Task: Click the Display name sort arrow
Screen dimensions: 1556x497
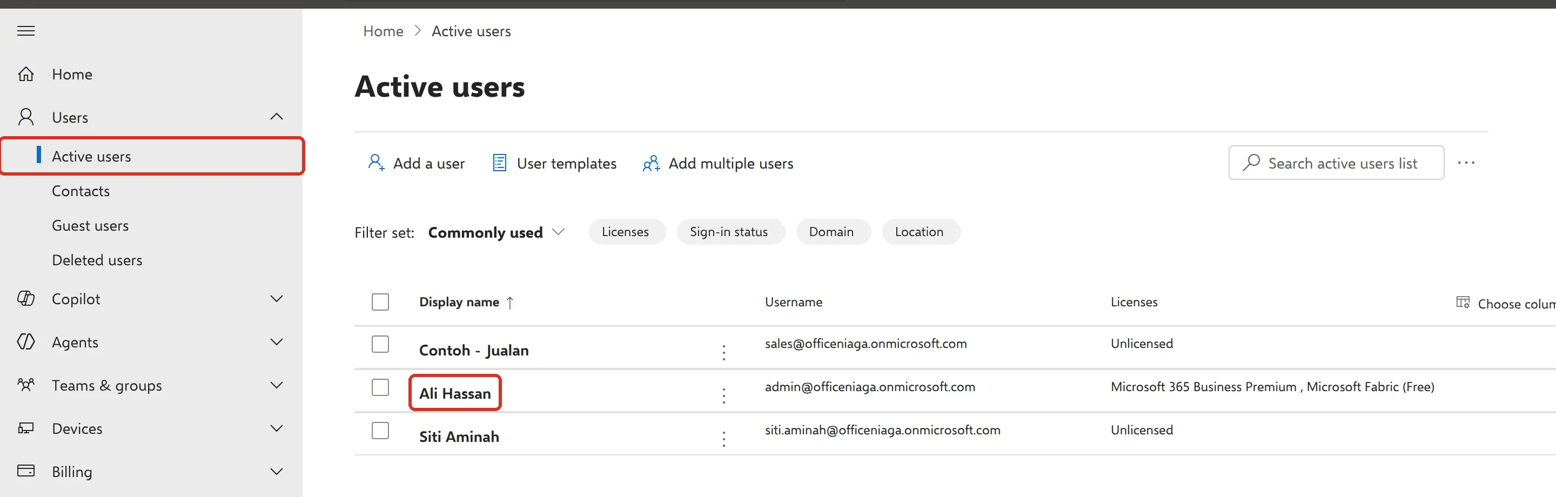Action: coord(510,303)
